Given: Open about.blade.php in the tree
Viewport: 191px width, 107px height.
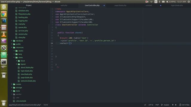Looking at the screenshot, I should tap(27, 67).
